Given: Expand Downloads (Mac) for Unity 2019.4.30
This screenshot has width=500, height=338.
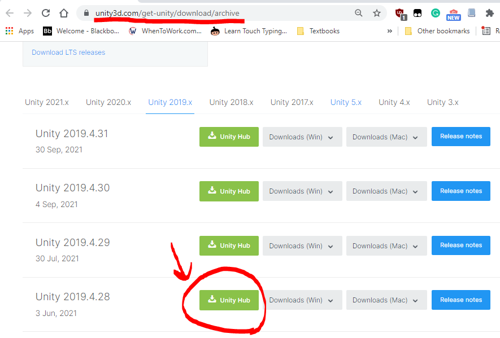Looking at the screenshot, I should click(x=386, y=191).
